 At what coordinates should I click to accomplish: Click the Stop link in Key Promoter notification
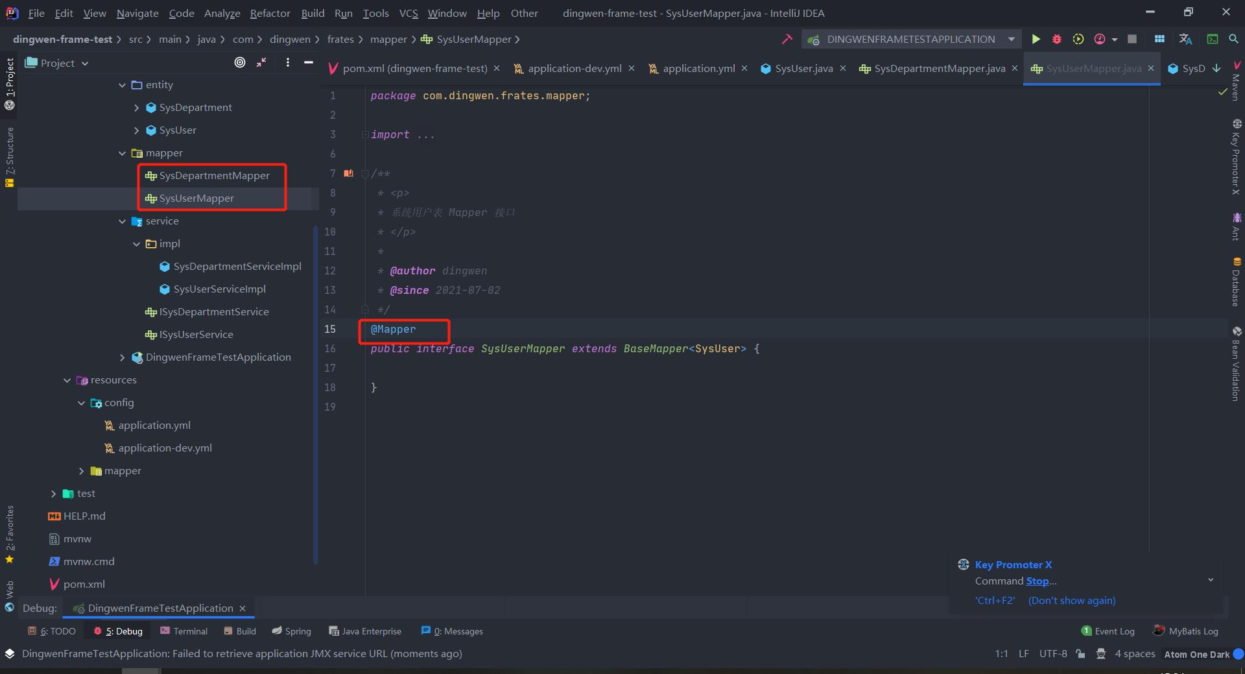[1037, 581]
